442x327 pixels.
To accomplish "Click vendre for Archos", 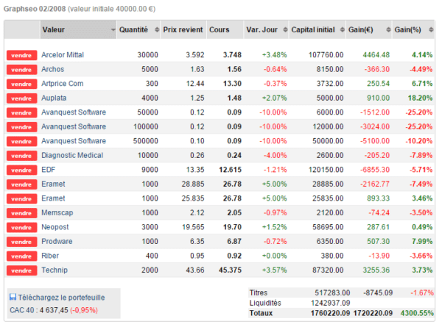I will tap(21, 70).
